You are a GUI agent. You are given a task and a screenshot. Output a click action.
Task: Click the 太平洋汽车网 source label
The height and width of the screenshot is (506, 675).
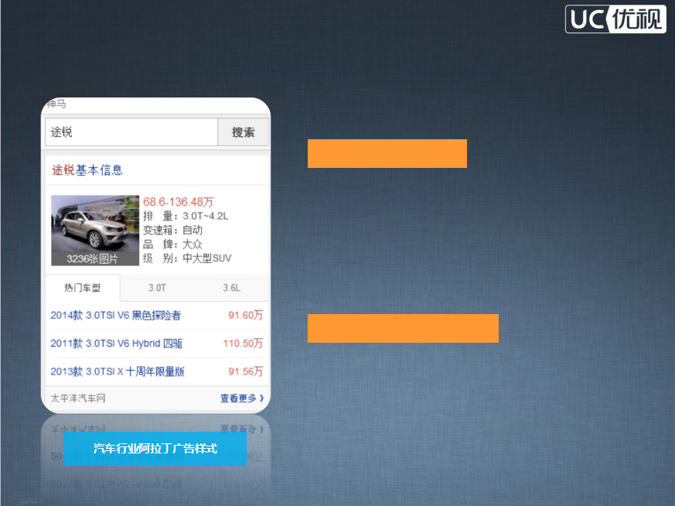78,398
